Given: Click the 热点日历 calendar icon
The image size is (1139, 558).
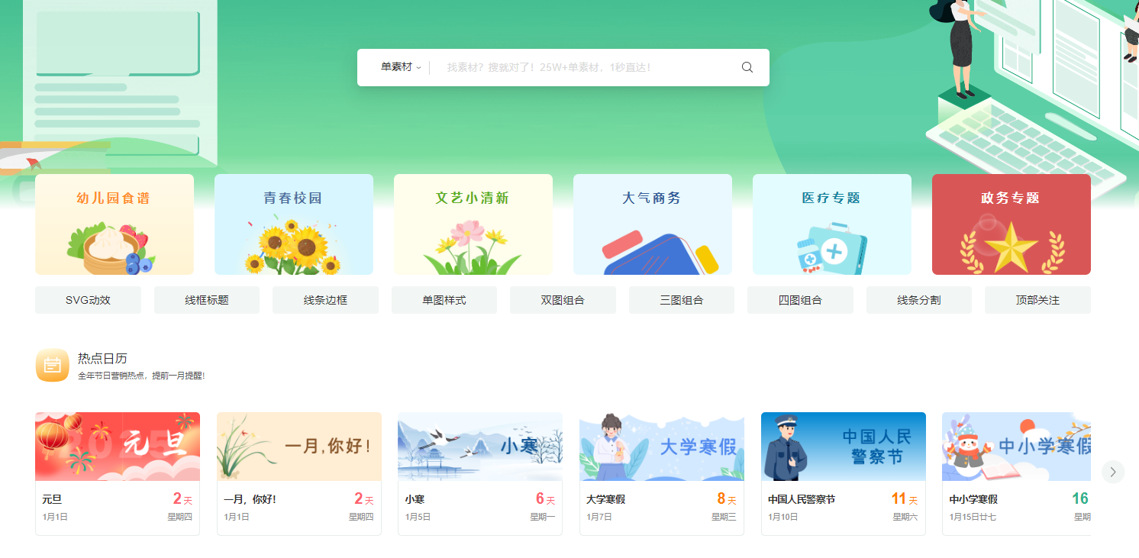Looking at the screenshot, I should pos(53,365).
